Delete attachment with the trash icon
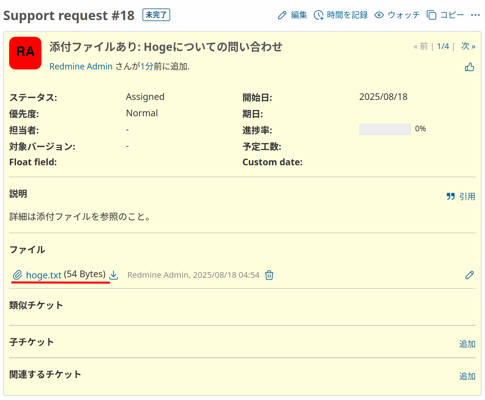This screenshot has width=485, height=400. click(x=269, y=275)
